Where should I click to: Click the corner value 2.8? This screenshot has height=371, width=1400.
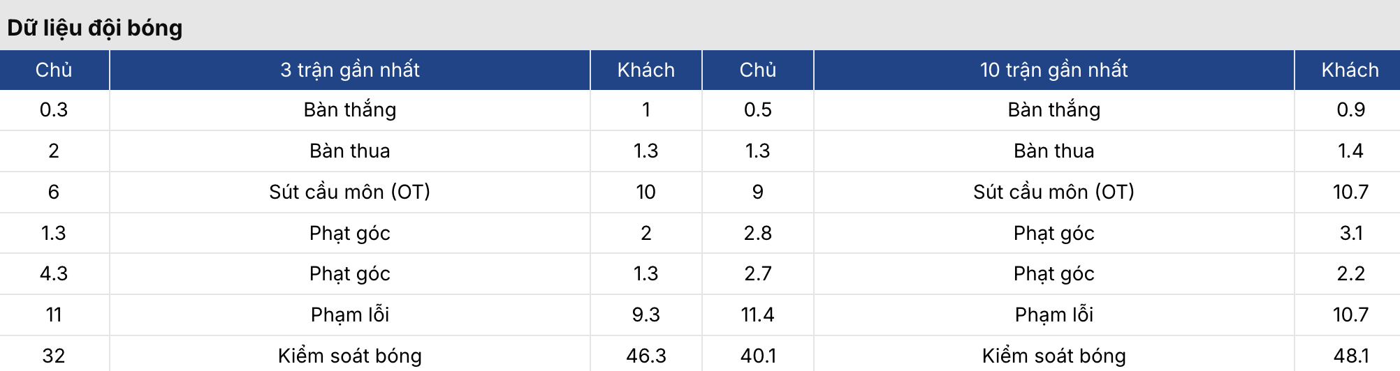757,233
